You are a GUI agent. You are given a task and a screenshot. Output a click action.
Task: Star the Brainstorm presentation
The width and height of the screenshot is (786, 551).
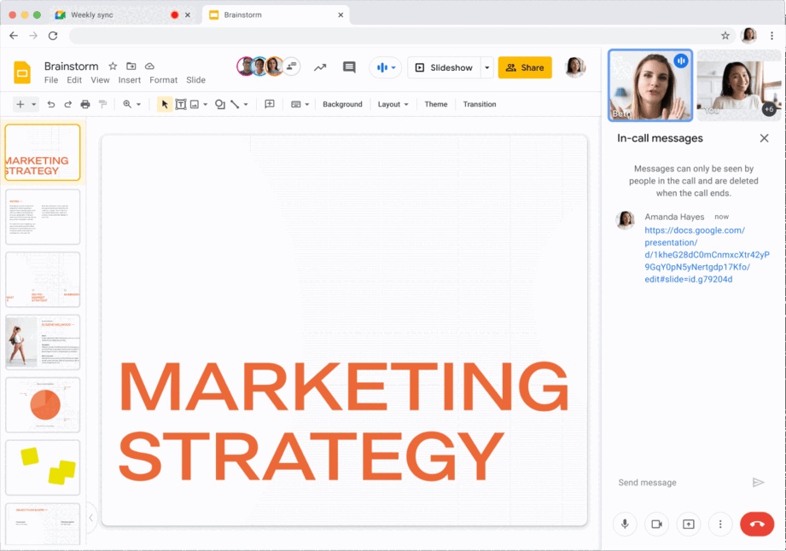click(113, 67)
